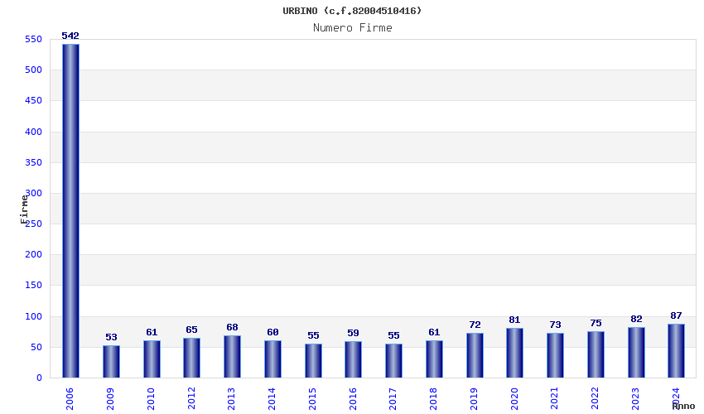Click the bar for year 2014
Viewport: 704px width, 414px height.
[272, 359]
